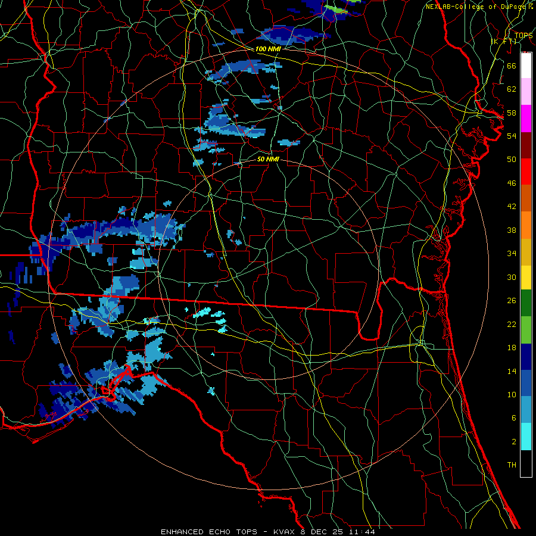Viewport: 536px width, 536px height.
Task: Click the "58" legend value
Action: click(512, 113)
